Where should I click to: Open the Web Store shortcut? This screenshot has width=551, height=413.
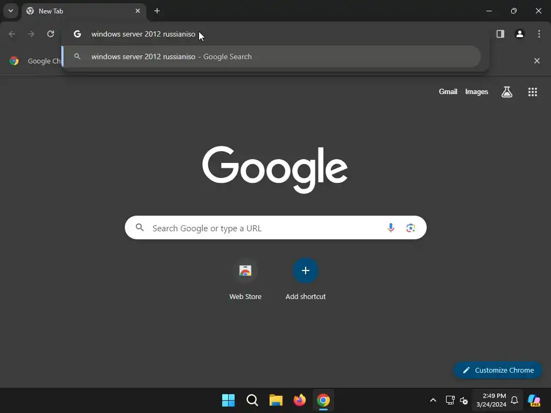(x=245, y=280)
